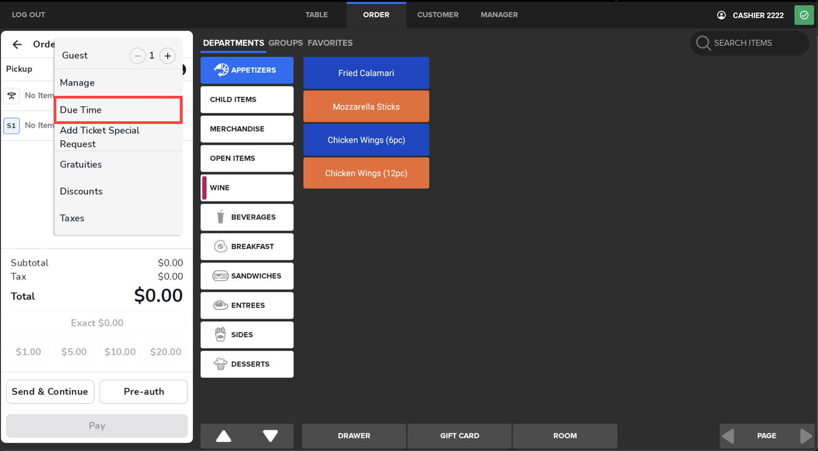Open the Desserts department
This screenshot has width=818, height=451.
coord(247,364)
